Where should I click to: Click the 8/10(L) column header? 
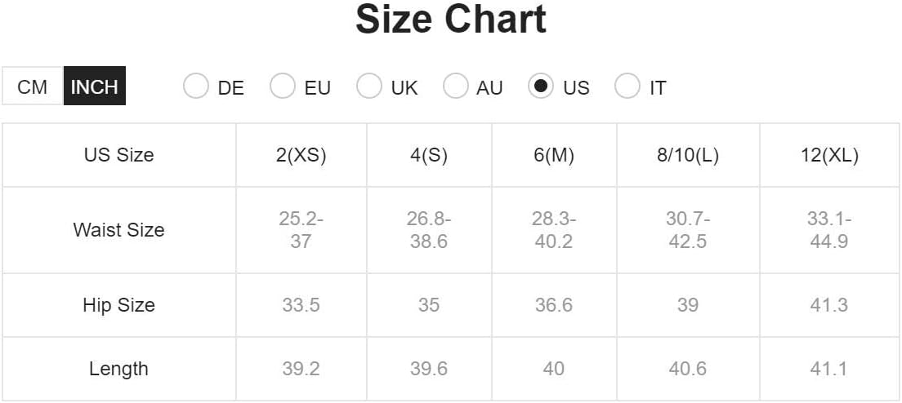coord(688,155)
